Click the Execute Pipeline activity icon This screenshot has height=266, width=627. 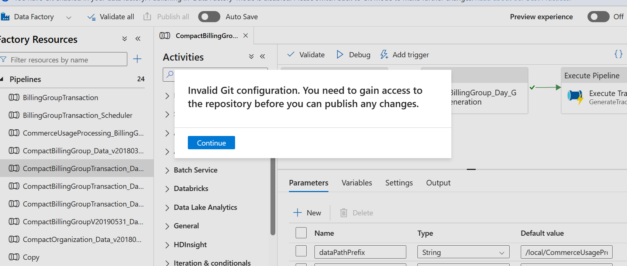coord(576,97)
